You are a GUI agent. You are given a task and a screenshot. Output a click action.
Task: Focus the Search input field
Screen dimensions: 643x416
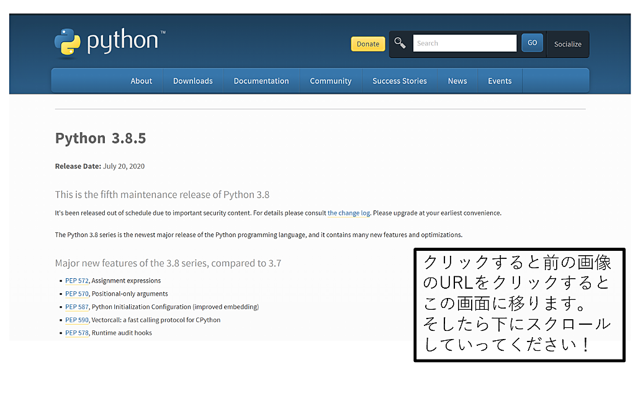click(x=465, y=43)
